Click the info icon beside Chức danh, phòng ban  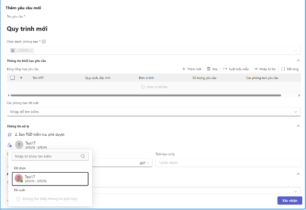tap(44, 41)
